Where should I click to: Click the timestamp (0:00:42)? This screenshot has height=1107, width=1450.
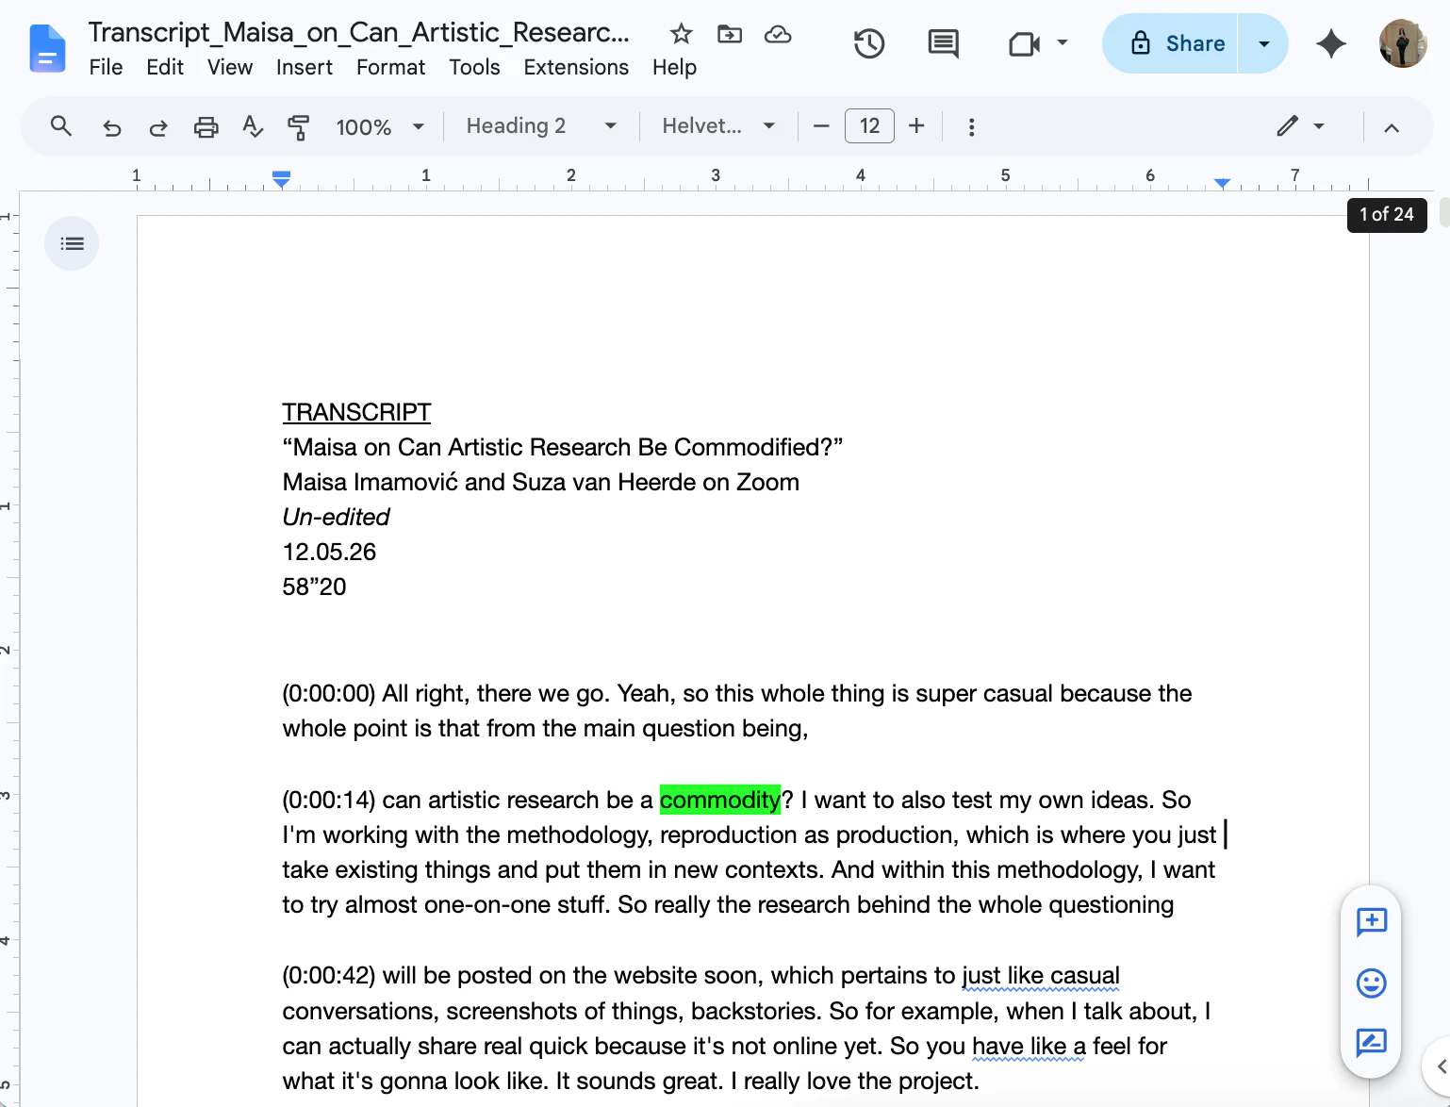(329, 975)
